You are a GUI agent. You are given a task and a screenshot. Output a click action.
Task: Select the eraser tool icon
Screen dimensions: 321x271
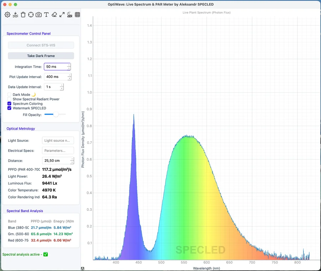54,15
